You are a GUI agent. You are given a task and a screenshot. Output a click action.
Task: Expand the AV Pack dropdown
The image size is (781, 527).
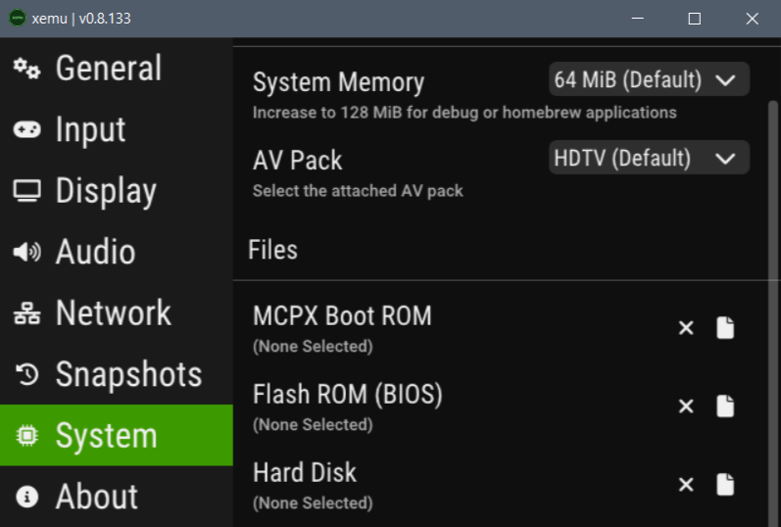(x=649, y=158)
